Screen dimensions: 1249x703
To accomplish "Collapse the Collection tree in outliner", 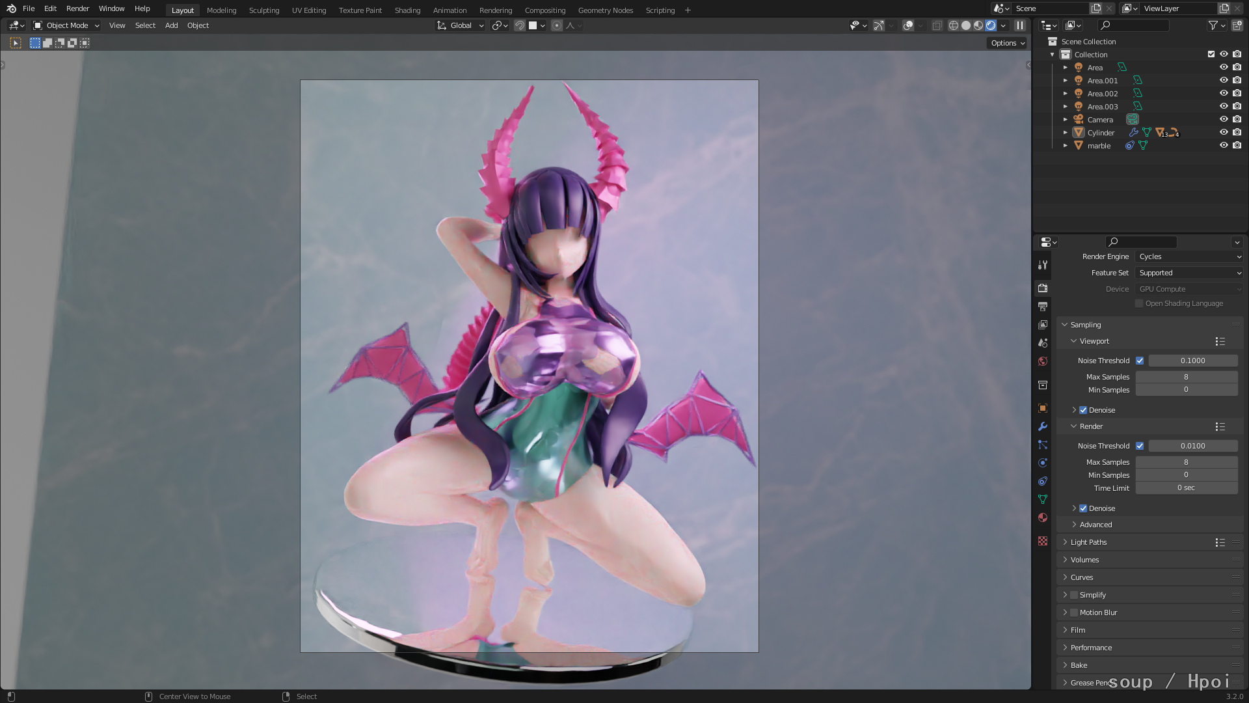I will pos(1053,55).
